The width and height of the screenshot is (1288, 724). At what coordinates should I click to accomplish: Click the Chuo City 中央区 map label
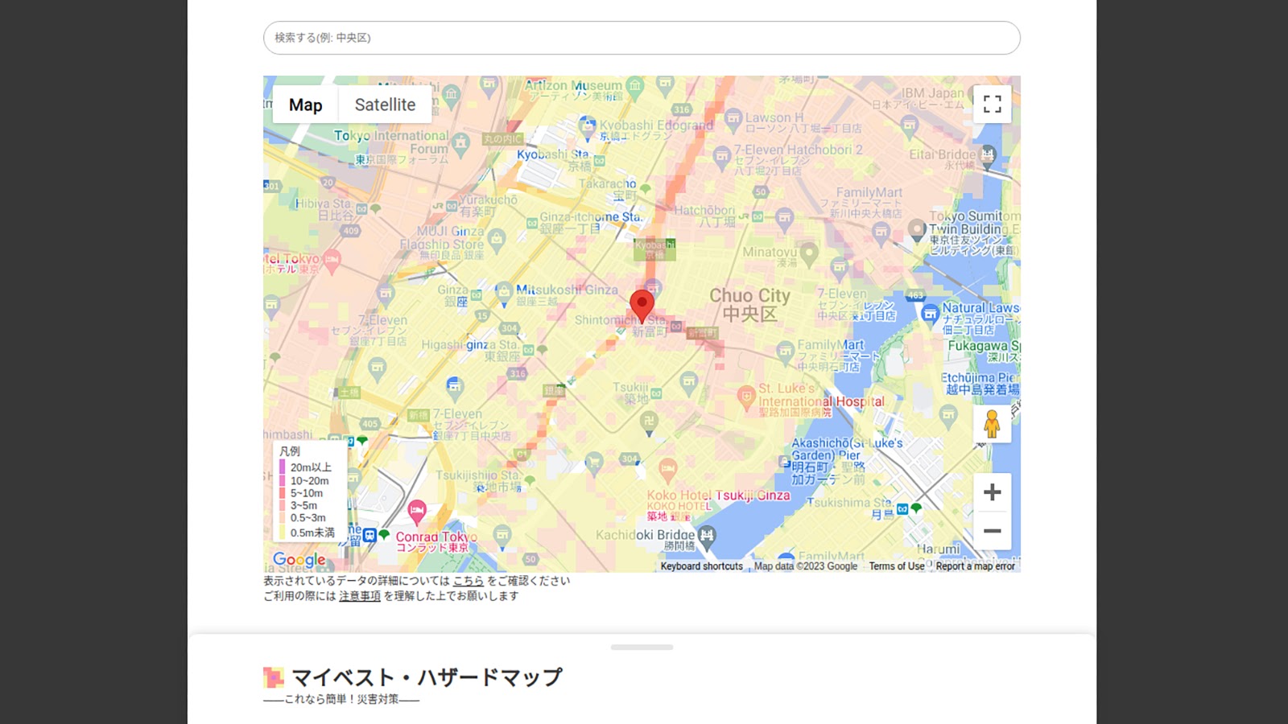click(749, 304)
